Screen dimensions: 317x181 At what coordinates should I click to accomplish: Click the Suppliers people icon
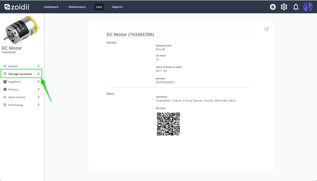(x=5, y=81)
